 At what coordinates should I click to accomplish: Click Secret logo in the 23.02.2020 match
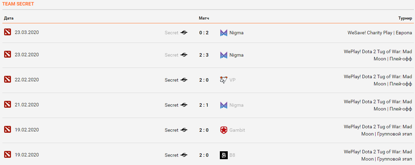[x=184, y=55]
